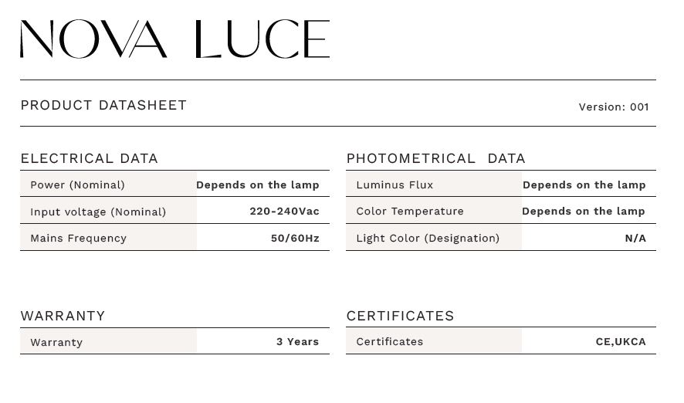Click the Certificates section heading
684x403 pixels.
pyautogui.click(x=400, y=316)
